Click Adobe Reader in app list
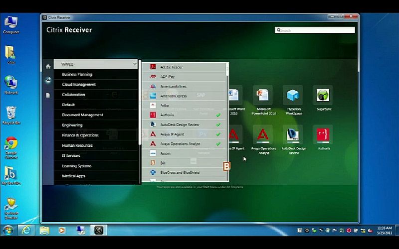 point(184,67)
